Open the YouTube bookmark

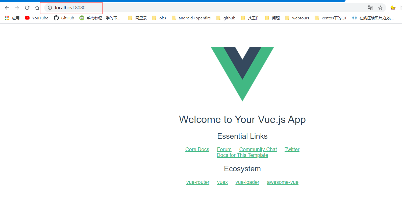pyautogui.click(x=37, y=18)
